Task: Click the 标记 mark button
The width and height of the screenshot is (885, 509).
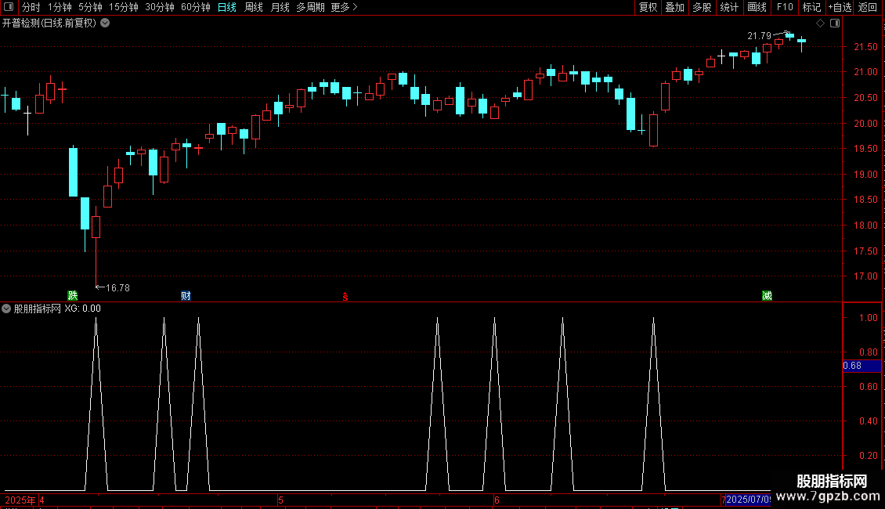Action: click(811, 7)
